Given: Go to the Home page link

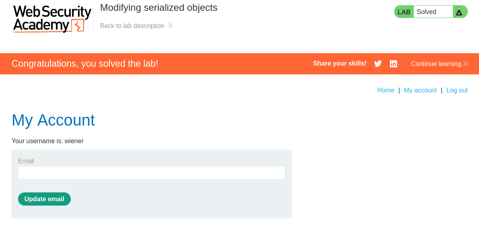Looking at the screenshot, I should [385, 90].
